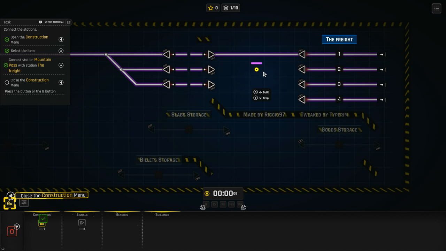Image resolution: width=446 pixels, height=251 pixels.
Task: Switch to the Sensors tab
Action: [x=122, y=215]
